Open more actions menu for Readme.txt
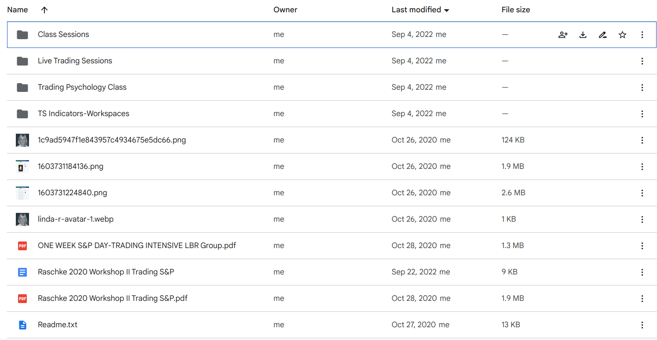This screenshot has width=657, height=340. (x=642, y=325)
